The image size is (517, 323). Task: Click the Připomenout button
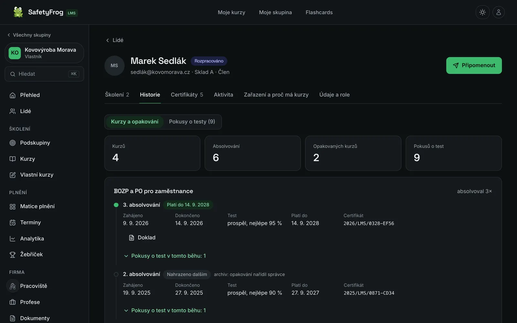click(474, 66)
